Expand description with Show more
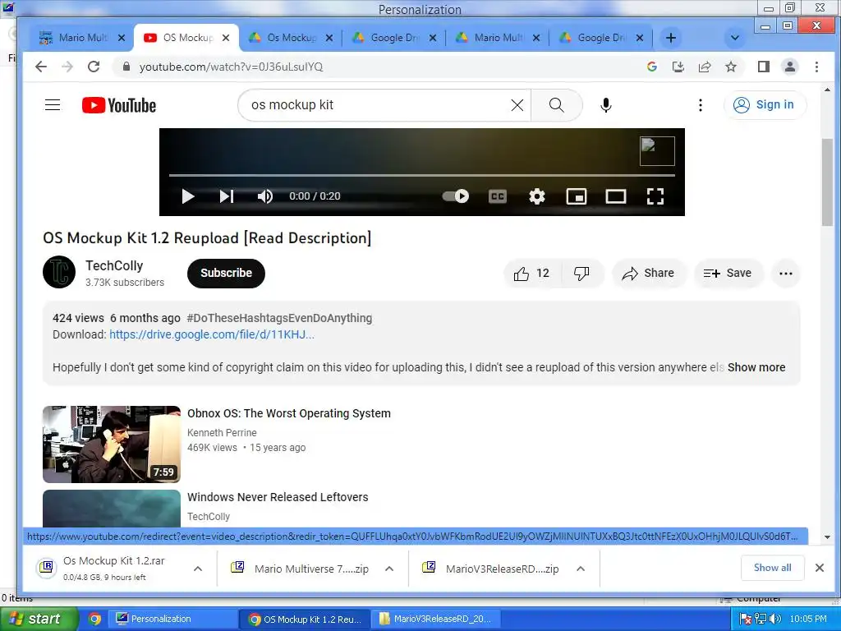The width and height of the screenshot is (841, 631). click(756, 367)
